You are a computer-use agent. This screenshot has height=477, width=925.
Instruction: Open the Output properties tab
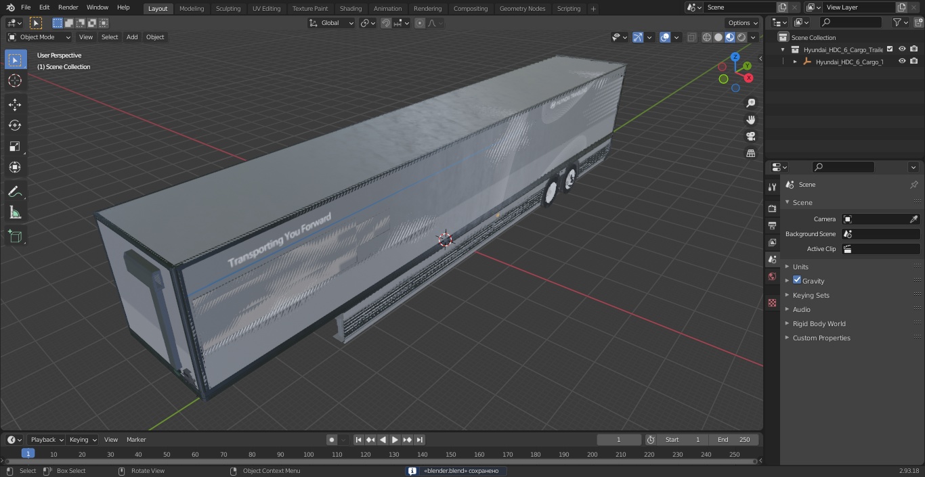772,225
